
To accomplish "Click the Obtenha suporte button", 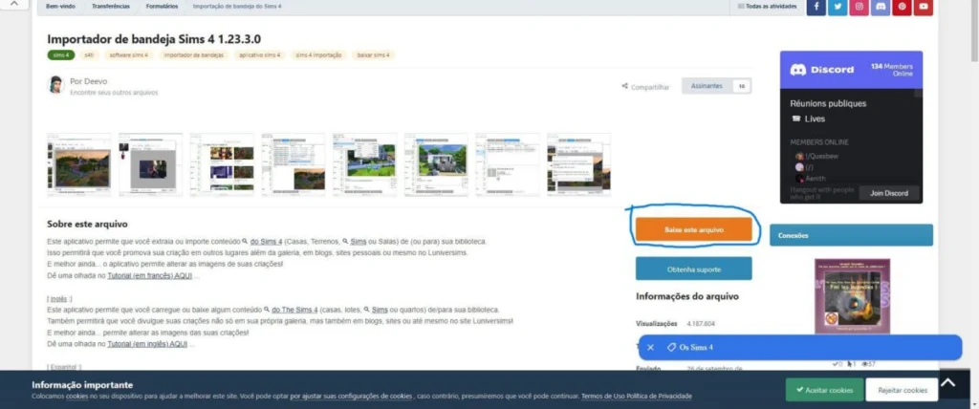I will (694, 269).
